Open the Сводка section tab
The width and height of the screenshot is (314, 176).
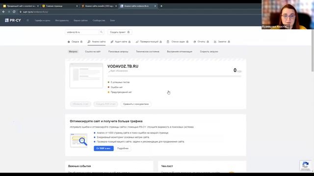75,42
